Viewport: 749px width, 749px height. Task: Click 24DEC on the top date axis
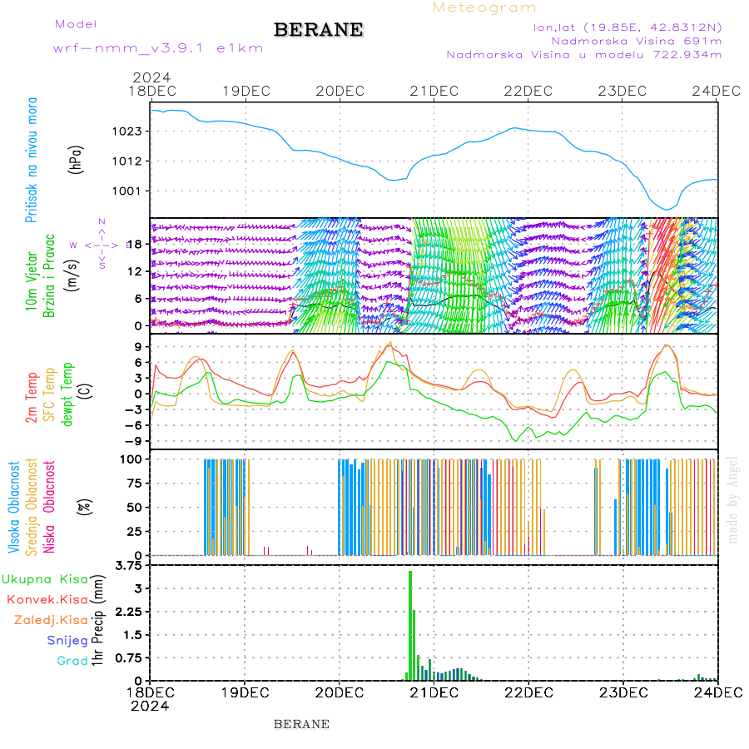717,92
